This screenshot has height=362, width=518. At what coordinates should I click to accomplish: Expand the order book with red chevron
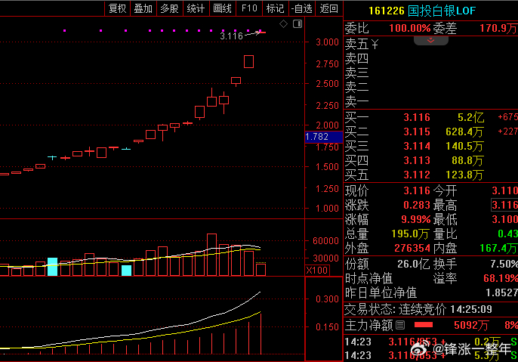click(430, 40)
